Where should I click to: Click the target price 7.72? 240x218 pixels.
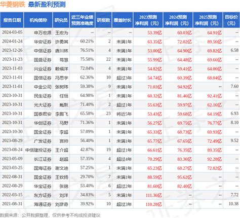(234, 195)
